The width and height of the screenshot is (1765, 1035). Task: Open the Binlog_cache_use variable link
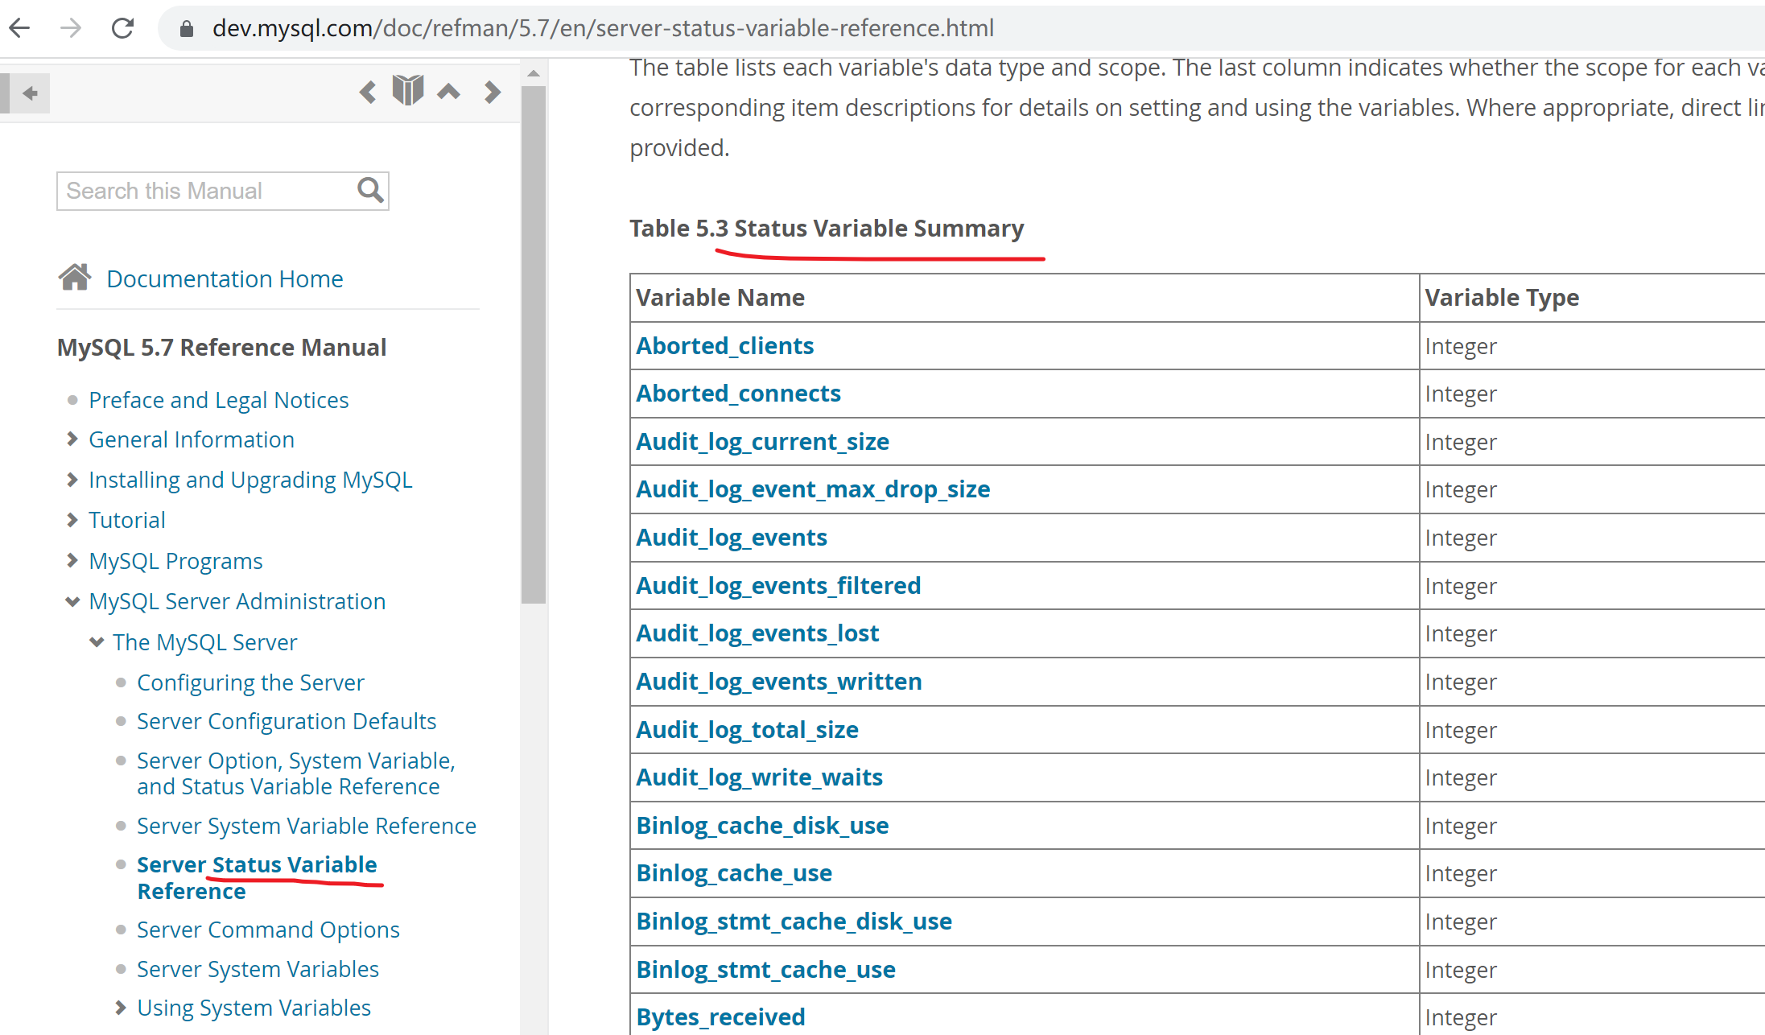pyautogui.click(x=734, y=873)
